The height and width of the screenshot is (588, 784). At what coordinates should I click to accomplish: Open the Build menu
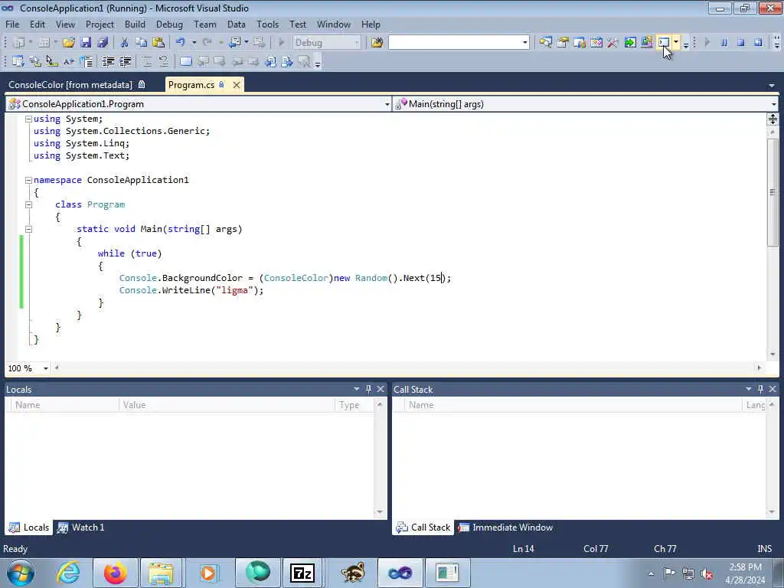[135, 24]
